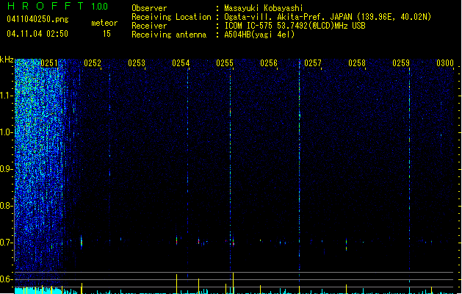This screenshot has height=294, width=462.
Task: Click the 0256 time marker
Action: coord(269,63)
